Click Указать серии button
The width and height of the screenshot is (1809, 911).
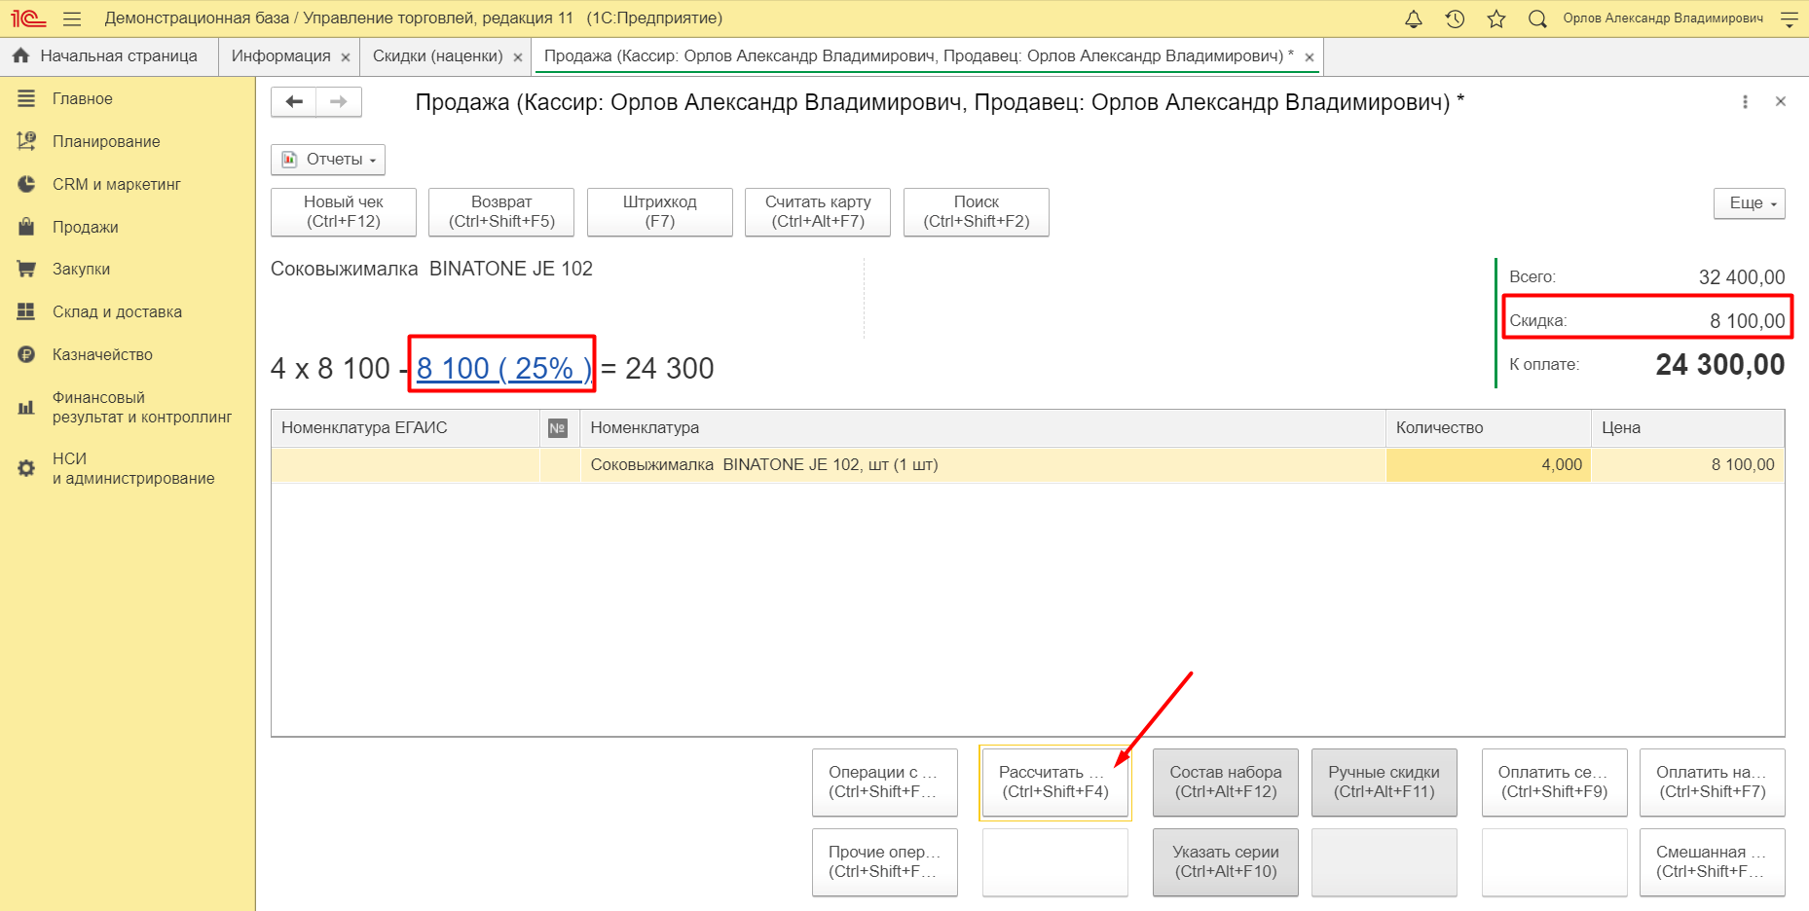tap(1226, 862)
